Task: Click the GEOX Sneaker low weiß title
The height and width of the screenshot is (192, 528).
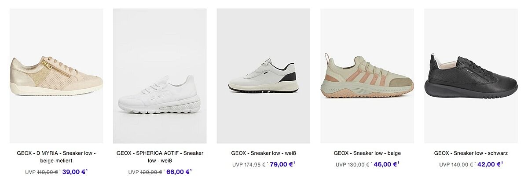Action: tap(264, 153)
